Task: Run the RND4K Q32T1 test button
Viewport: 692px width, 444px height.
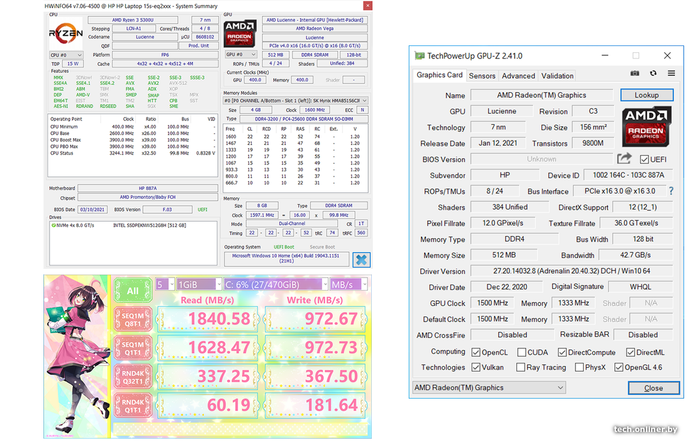Action: [133, 376]
